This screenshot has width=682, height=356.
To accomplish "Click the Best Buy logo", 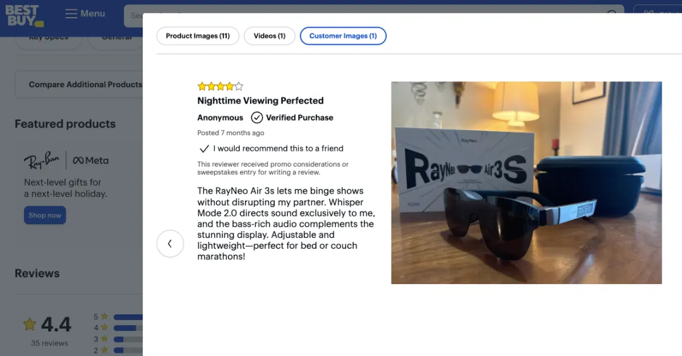I will [x=25, y=16].
